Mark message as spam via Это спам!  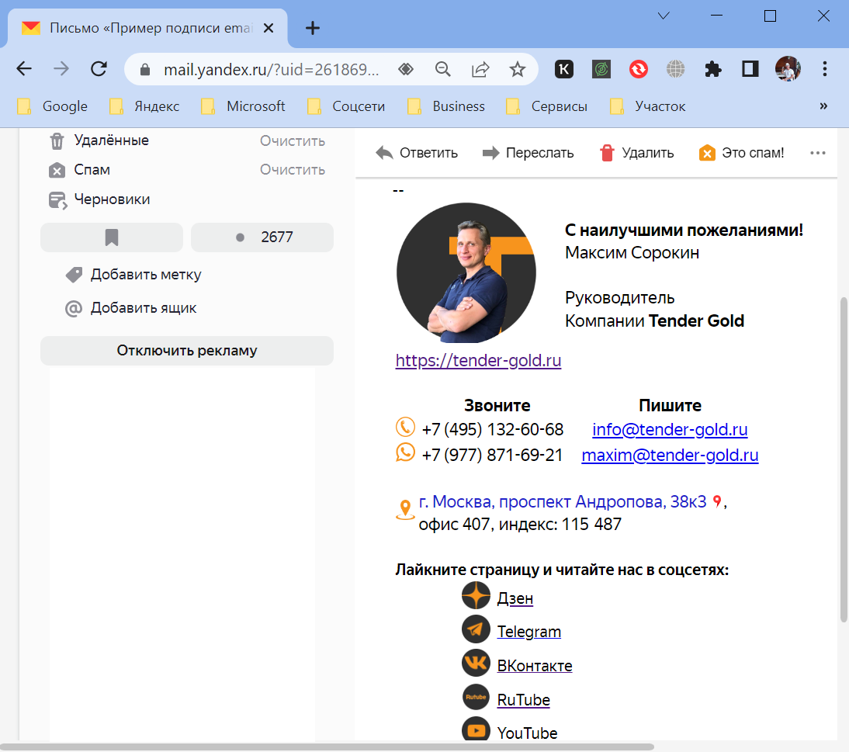click(741, 153)
